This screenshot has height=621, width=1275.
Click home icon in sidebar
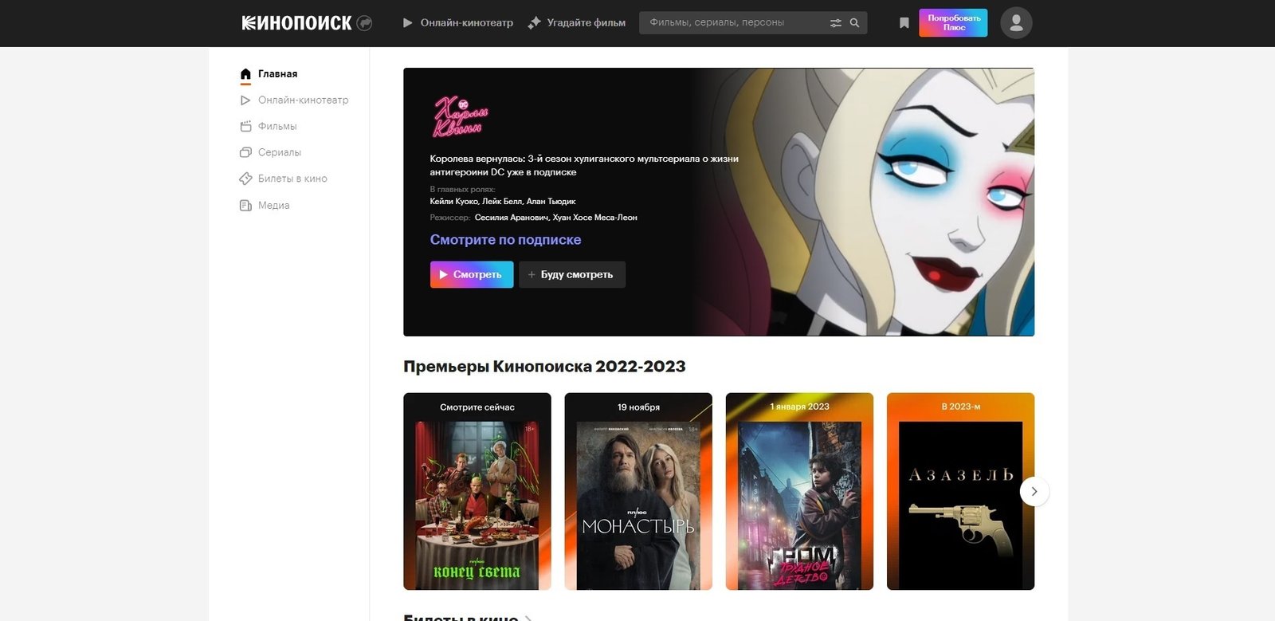[245, 74]
